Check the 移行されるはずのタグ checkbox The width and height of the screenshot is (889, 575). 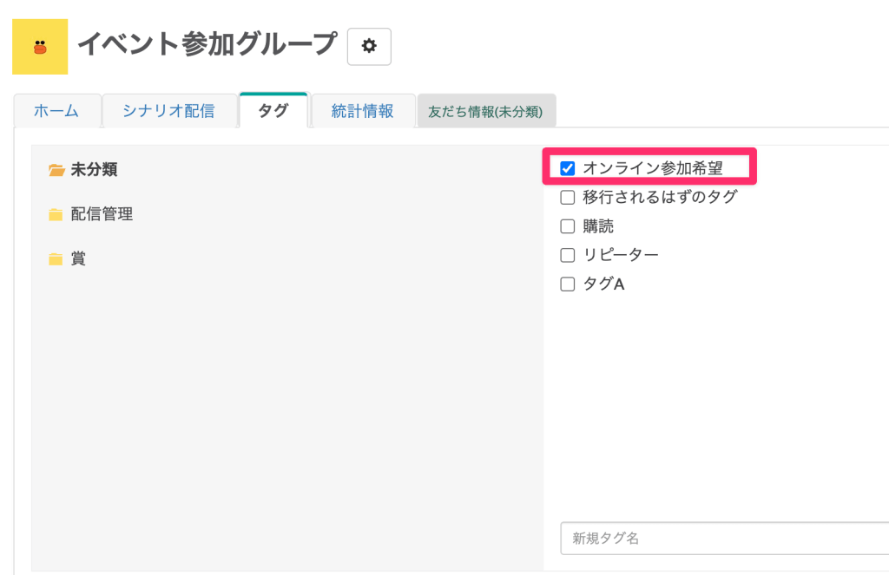(568, 197)
